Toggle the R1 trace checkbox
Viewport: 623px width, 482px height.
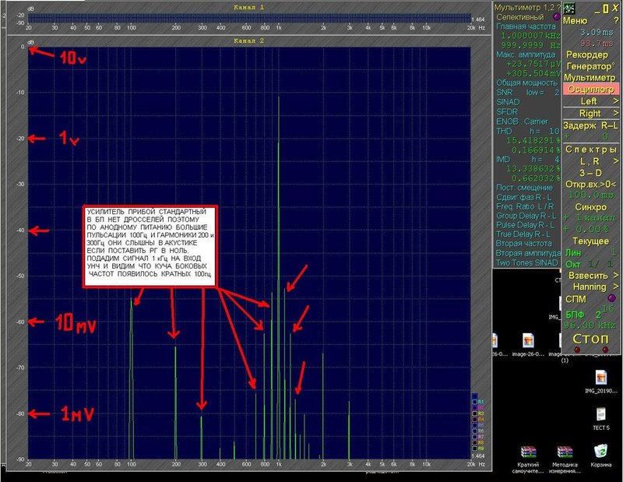tap(476, 401)
